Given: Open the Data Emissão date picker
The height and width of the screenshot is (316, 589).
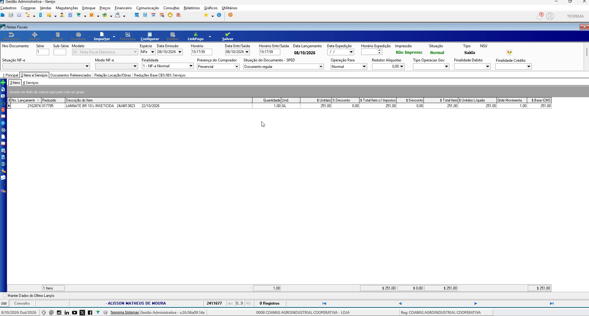Looking at the screenshot, I should click(x=180, y=52).
